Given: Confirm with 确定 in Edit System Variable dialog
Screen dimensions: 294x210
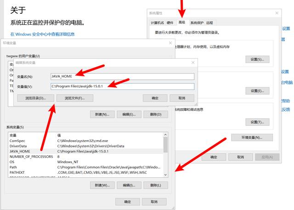Looking at the screenshot, I should pyautogui.click(x=155, y=98).
